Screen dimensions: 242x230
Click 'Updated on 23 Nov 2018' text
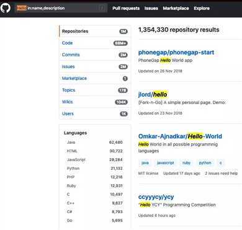pos(160,113)
